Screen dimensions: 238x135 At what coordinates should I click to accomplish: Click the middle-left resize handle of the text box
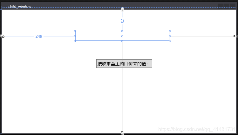point(75,36)
